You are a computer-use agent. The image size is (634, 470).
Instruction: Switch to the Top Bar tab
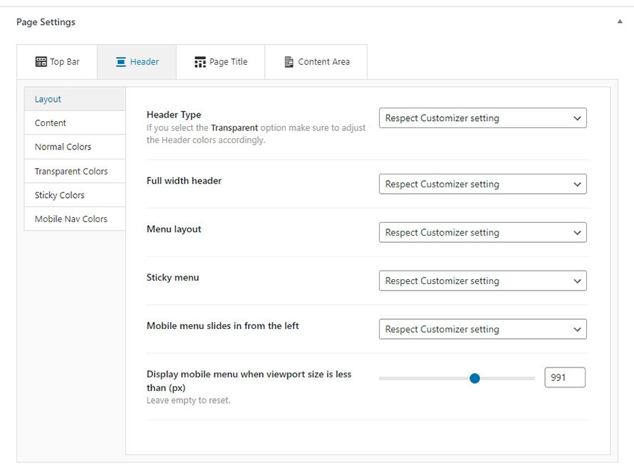pos(57,62)
